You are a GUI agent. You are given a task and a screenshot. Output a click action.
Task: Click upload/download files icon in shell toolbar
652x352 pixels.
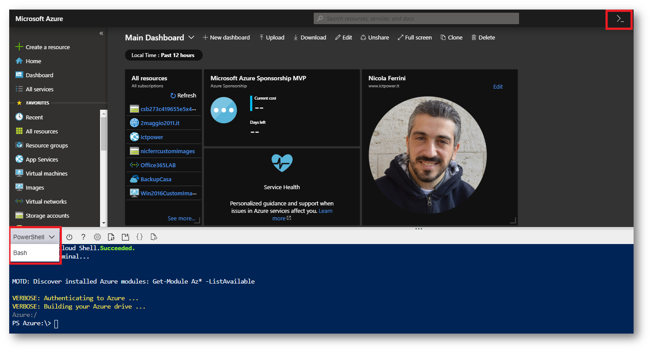pos(111,237)
